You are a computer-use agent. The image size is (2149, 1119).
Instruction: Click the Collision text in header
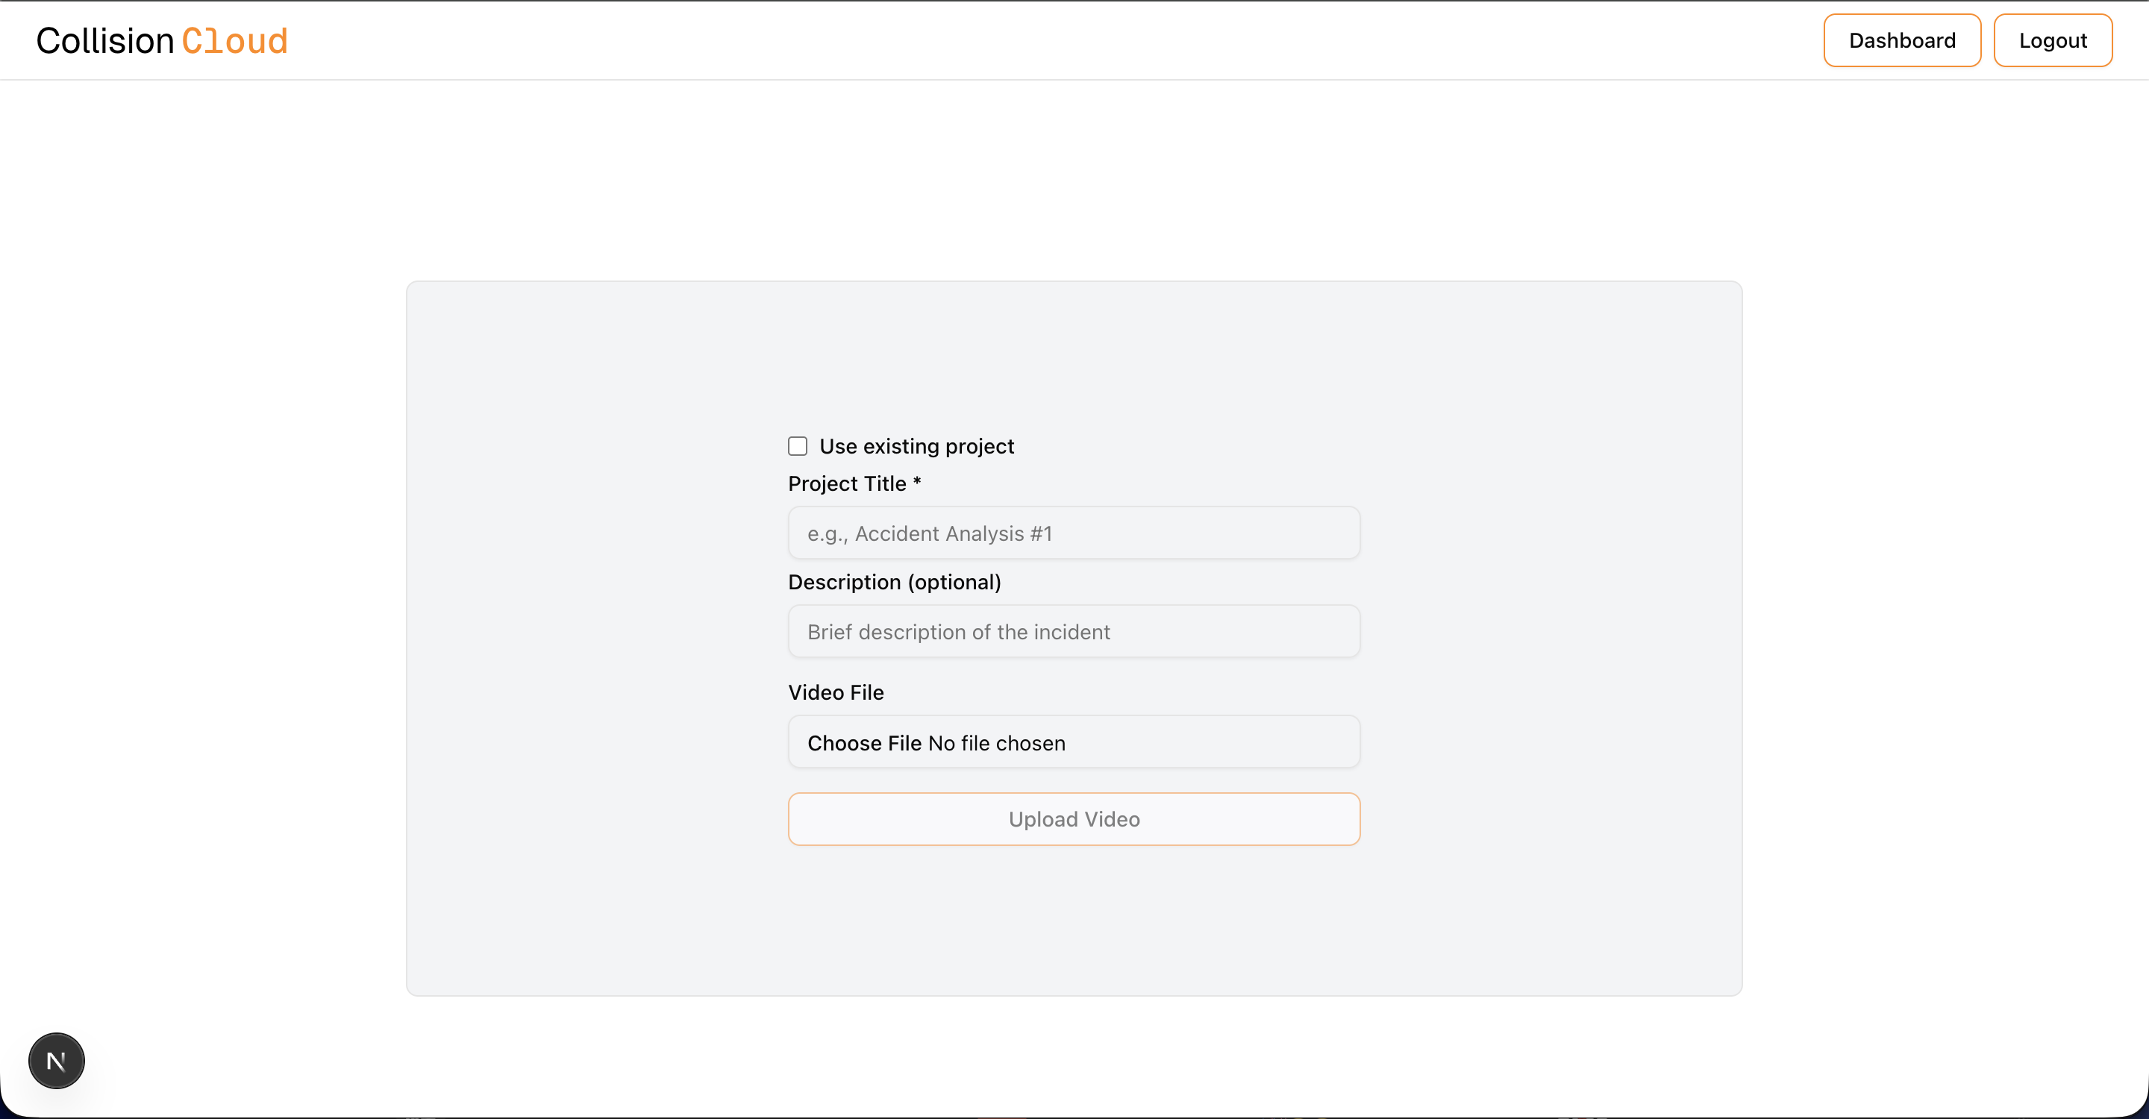[105, 41]
